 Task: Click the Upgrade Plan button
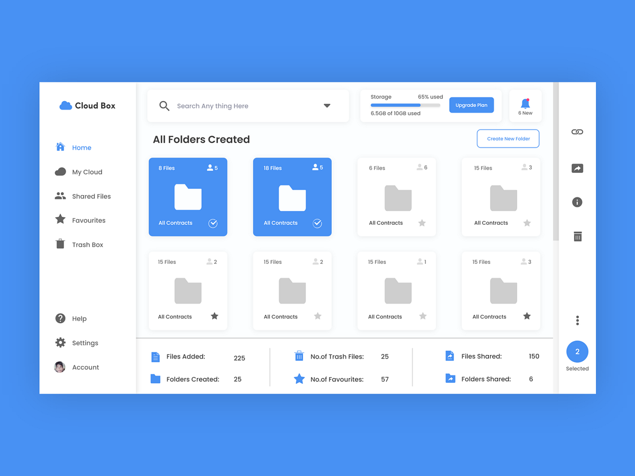point(471,105)
